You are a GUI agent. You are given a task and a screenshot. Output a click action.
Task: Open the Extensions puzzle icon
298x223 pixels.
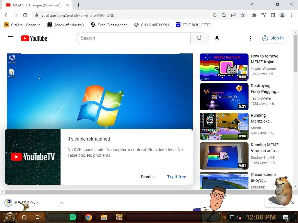click(254, 15)
